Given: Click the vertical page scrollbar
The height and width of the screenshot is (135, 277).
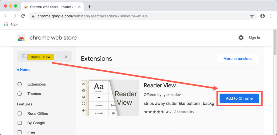Looking at the screenshot, I should click(275, 42).
